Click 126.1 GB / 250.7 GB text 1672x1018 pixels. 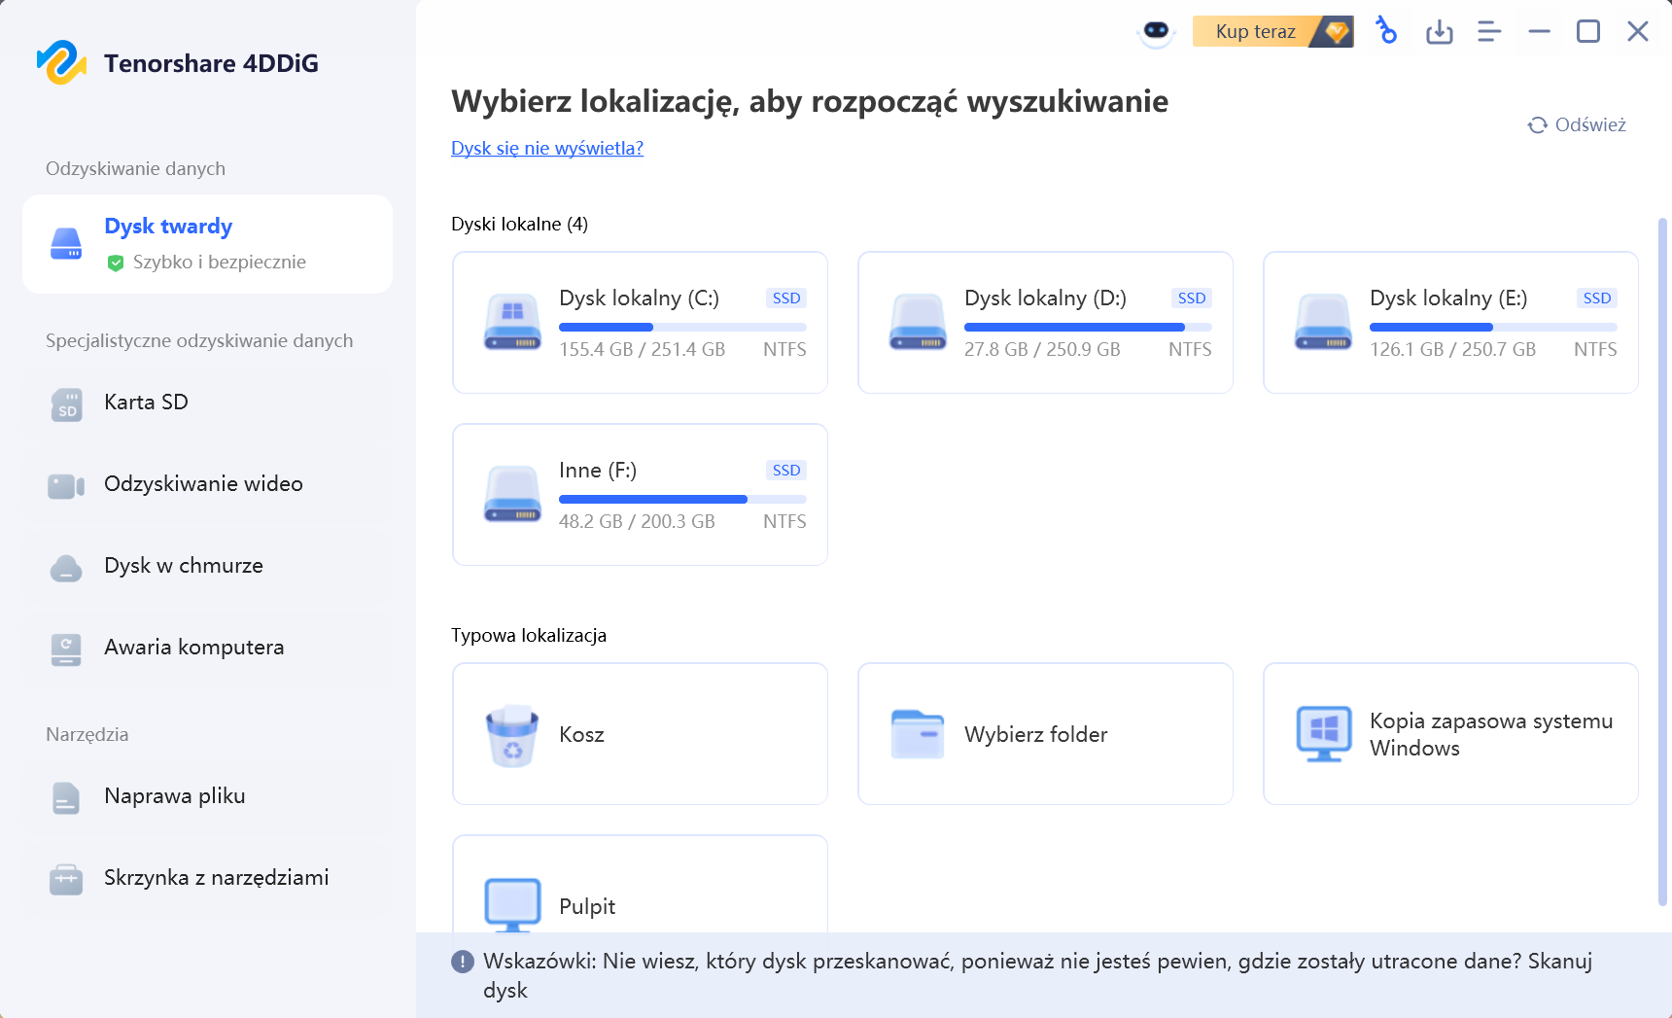[x=1452, y=349]
